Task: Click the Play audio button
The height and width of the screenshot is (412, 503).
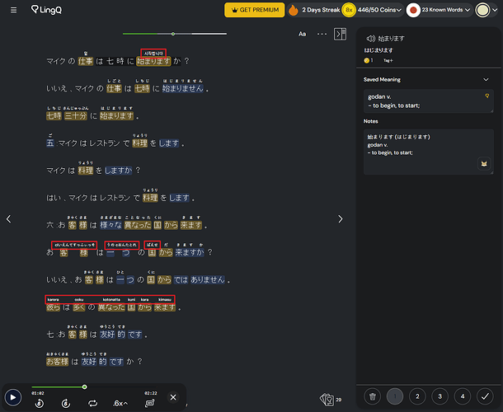Action: click(13, 397)
